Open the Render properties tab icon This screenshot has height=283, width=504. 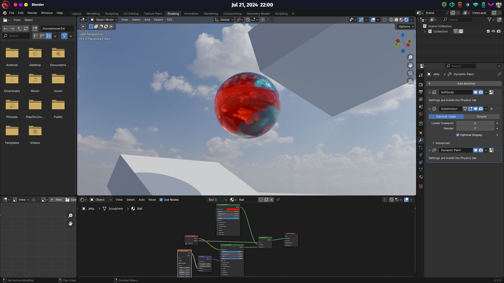[421, 85]
